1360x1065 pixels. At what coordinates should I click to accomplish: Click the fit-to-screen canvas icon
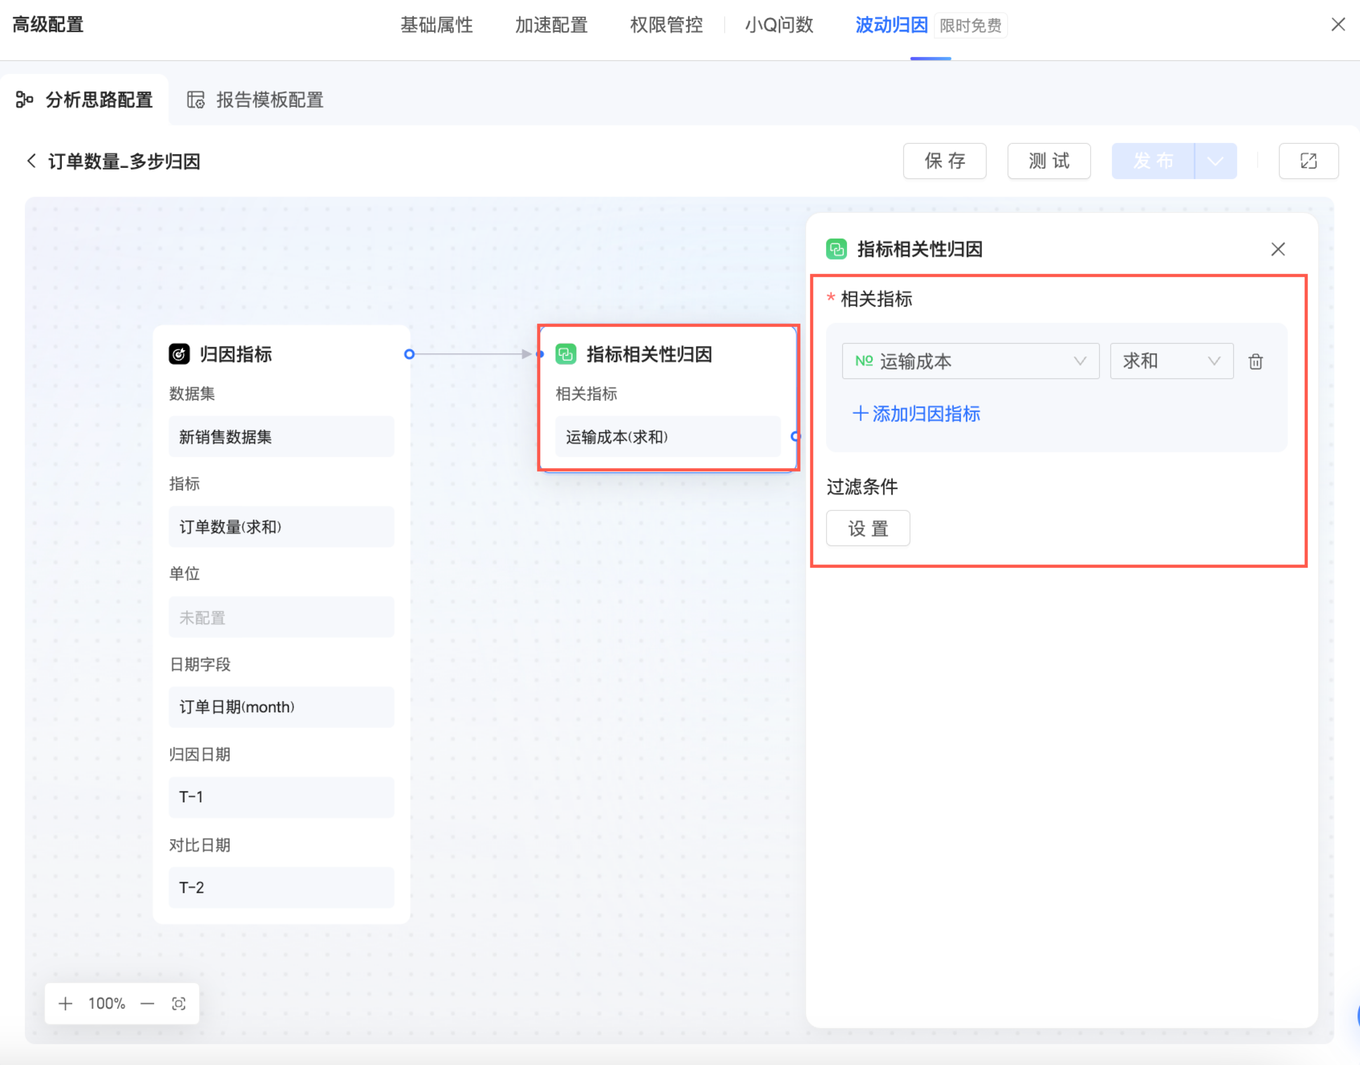(x=179, y=1003)
